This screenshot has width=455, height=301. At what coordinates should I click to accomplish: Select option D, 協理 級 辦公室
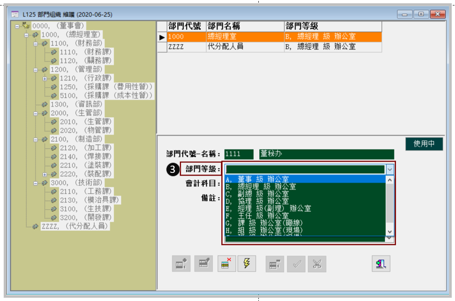(x=305, y=201)
